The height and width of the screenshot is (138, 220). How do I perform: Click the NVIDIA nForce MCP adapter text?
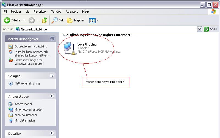pos(99,52)
